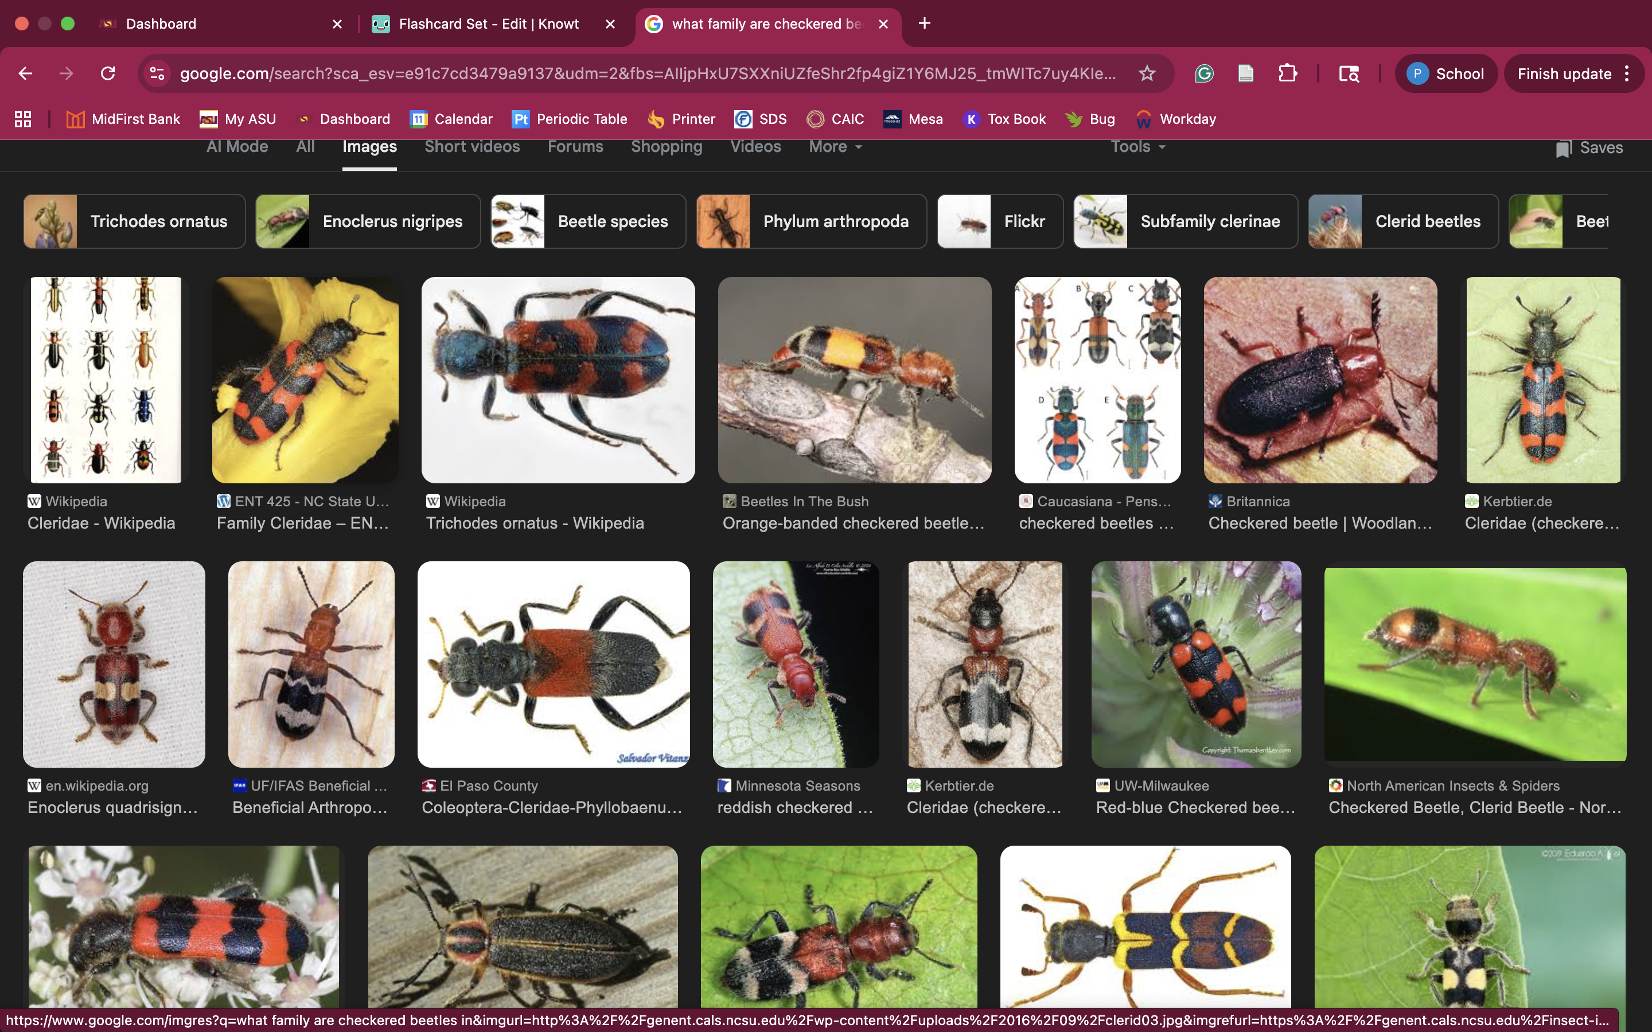Go back with the back arrow
This screenshot has width=1652, height=1032.
pos(25,73)
